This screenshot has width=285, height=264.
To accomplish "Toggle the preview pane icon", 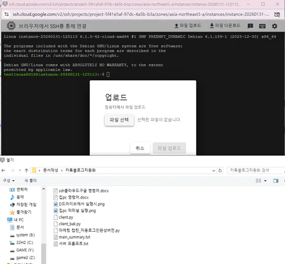I will point(276,181).
